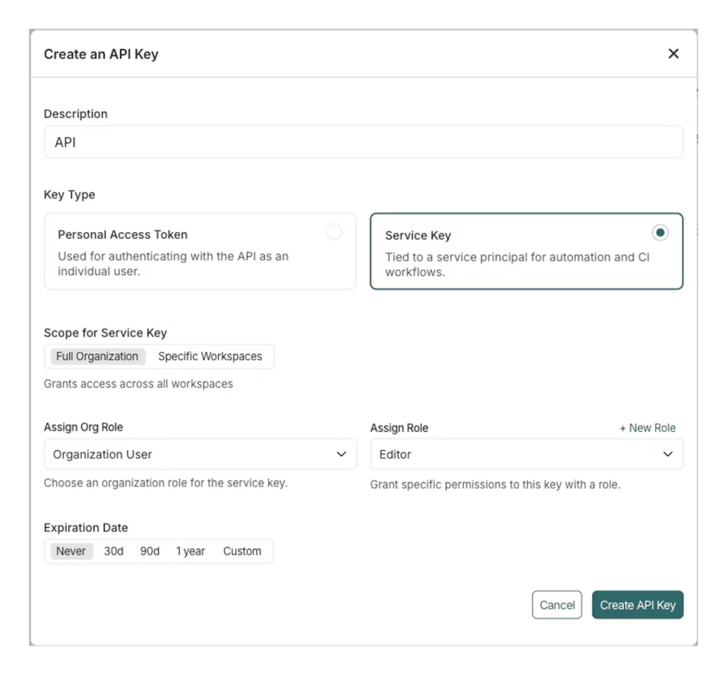The width and height of the screenshot is (727, 675).
Task: Choose Custom expiration date option
Action: pyautogui.click(x=243, y=550)
